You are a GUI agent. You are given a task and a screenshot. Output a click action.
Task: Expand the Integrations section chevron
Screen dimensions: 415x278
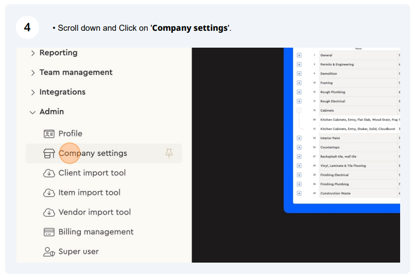click(x=33, y=92)
